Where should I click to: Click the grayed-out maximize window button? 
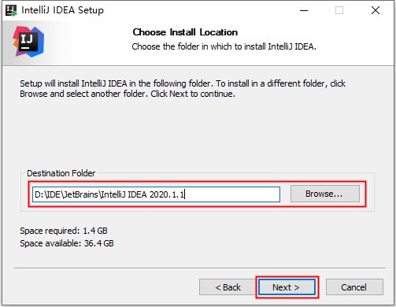[x=339, y=10]
